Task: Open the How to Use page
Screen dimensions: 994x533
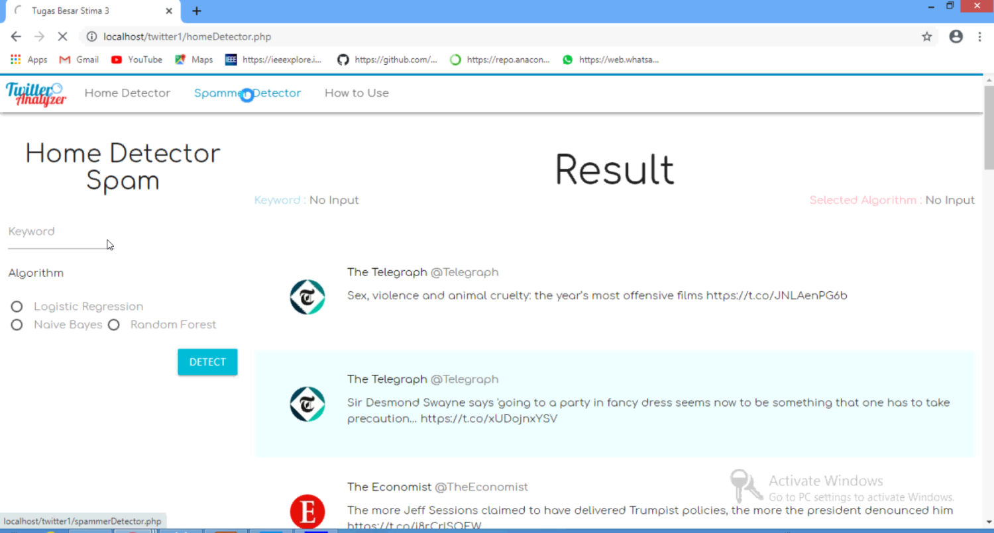Action: pyautogui.click(x=357, y=93)
